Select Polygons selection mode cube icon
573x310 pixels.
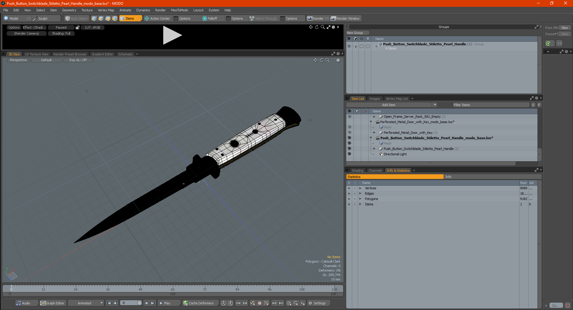pyautogui.click(x=108, y=18)
